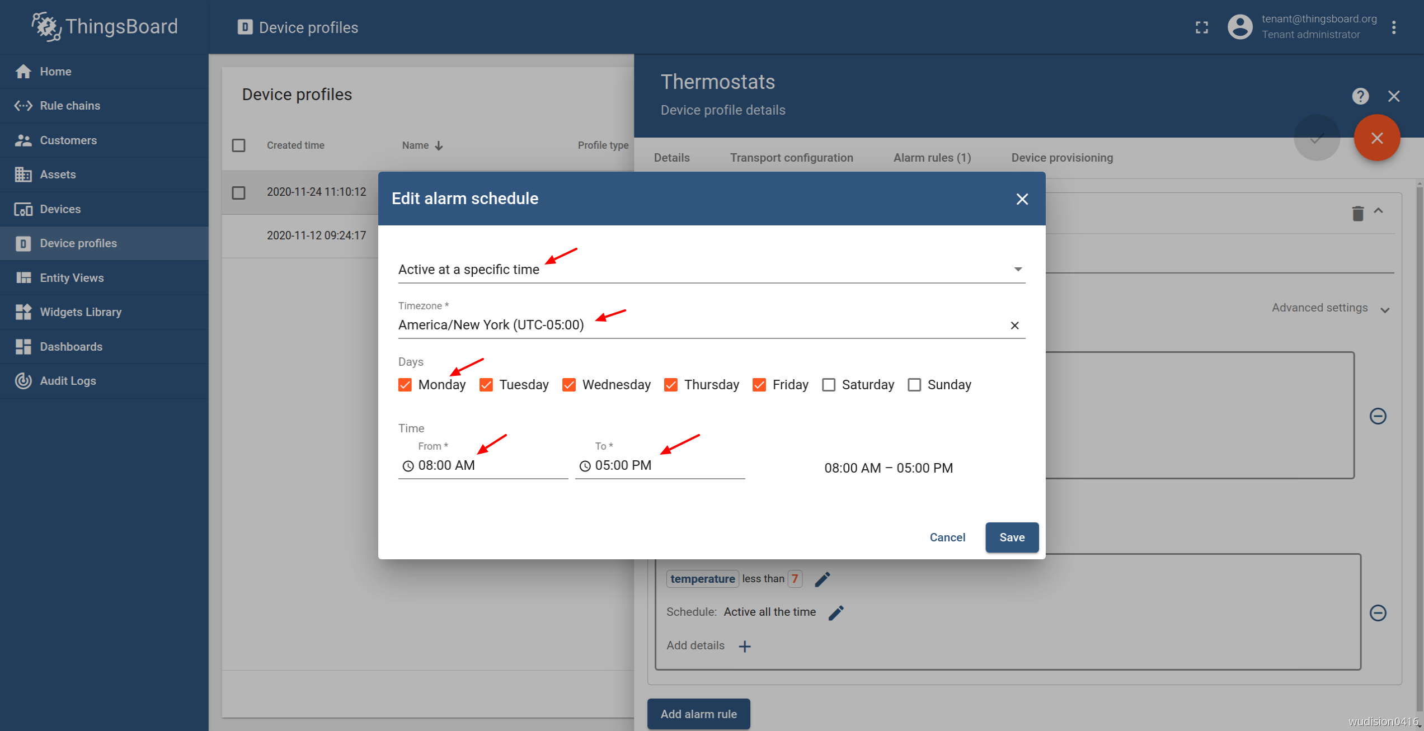Viewport: 1424px width, 731px height.
Task: Click the fullscreen toggle icon in header
Action: click(1201, 27)
